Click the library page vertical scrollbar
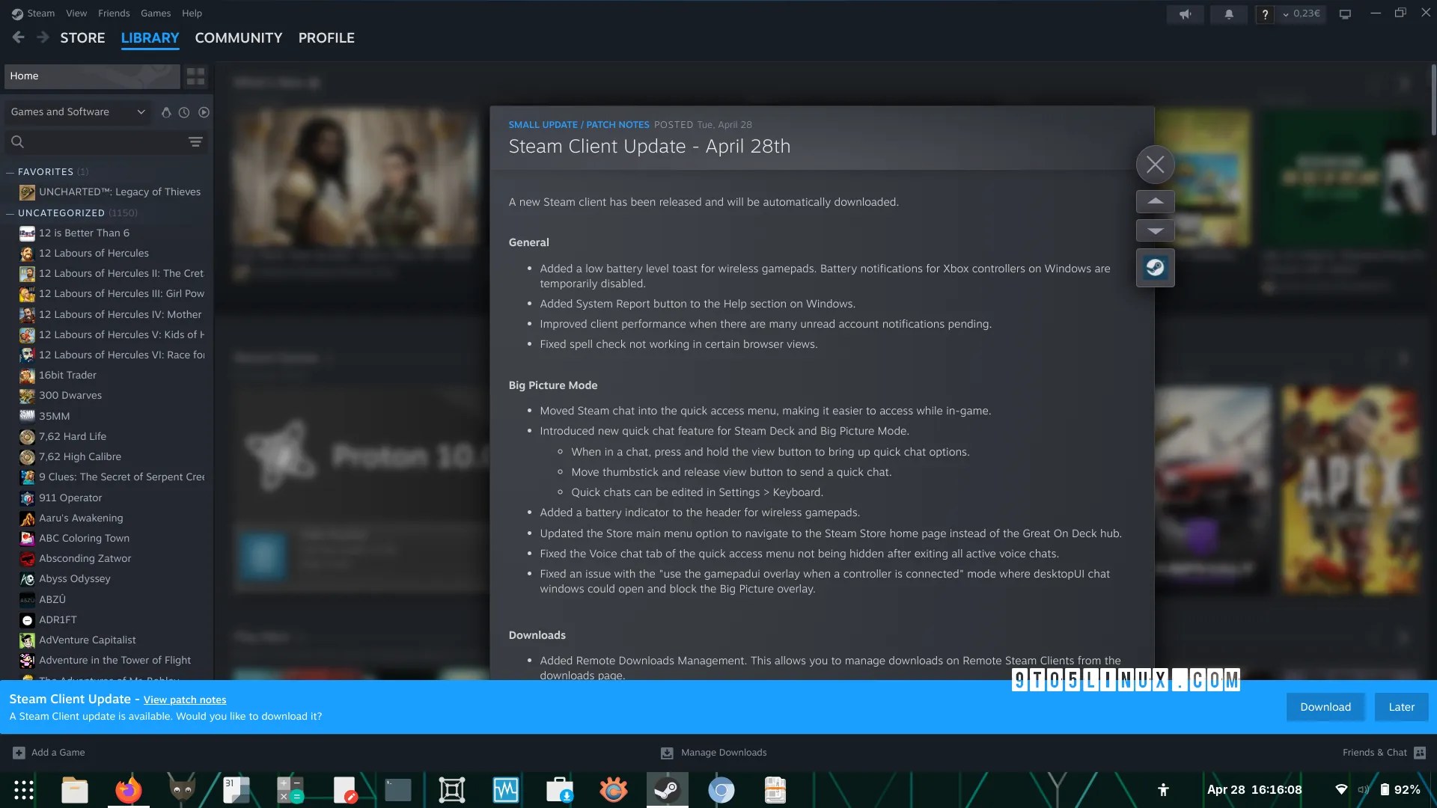 [x=1433, y=100]
